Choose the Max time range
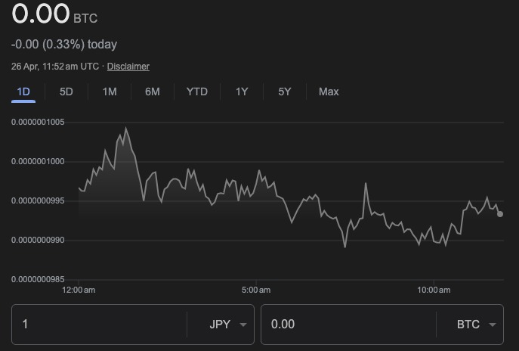 point(329,92)
